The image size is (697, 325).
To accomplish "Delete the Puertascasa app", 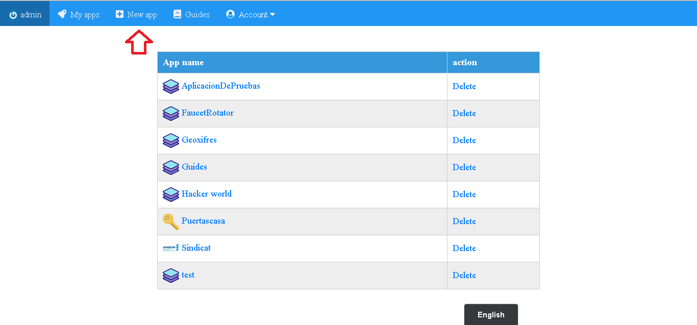I will pyautogui.click(x=464, y=222).
